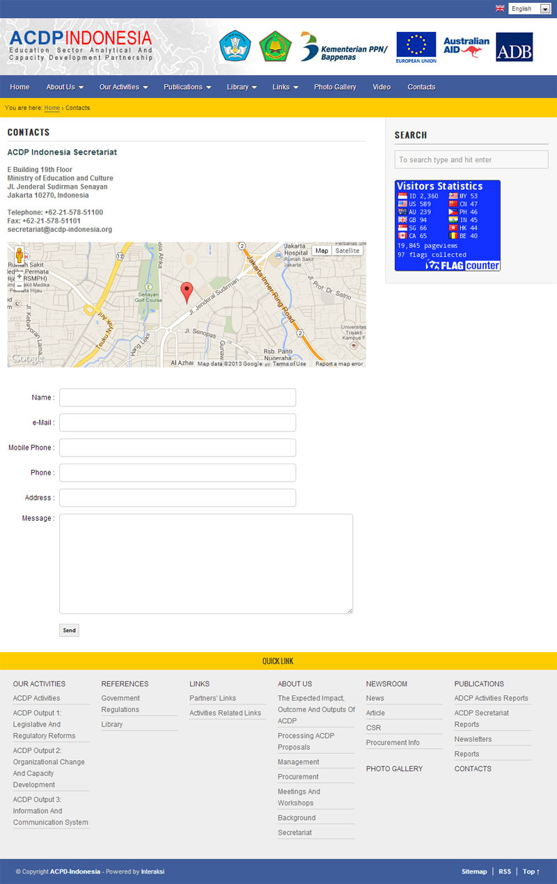Open ADCP Activities Reports link

coord(491,698)
